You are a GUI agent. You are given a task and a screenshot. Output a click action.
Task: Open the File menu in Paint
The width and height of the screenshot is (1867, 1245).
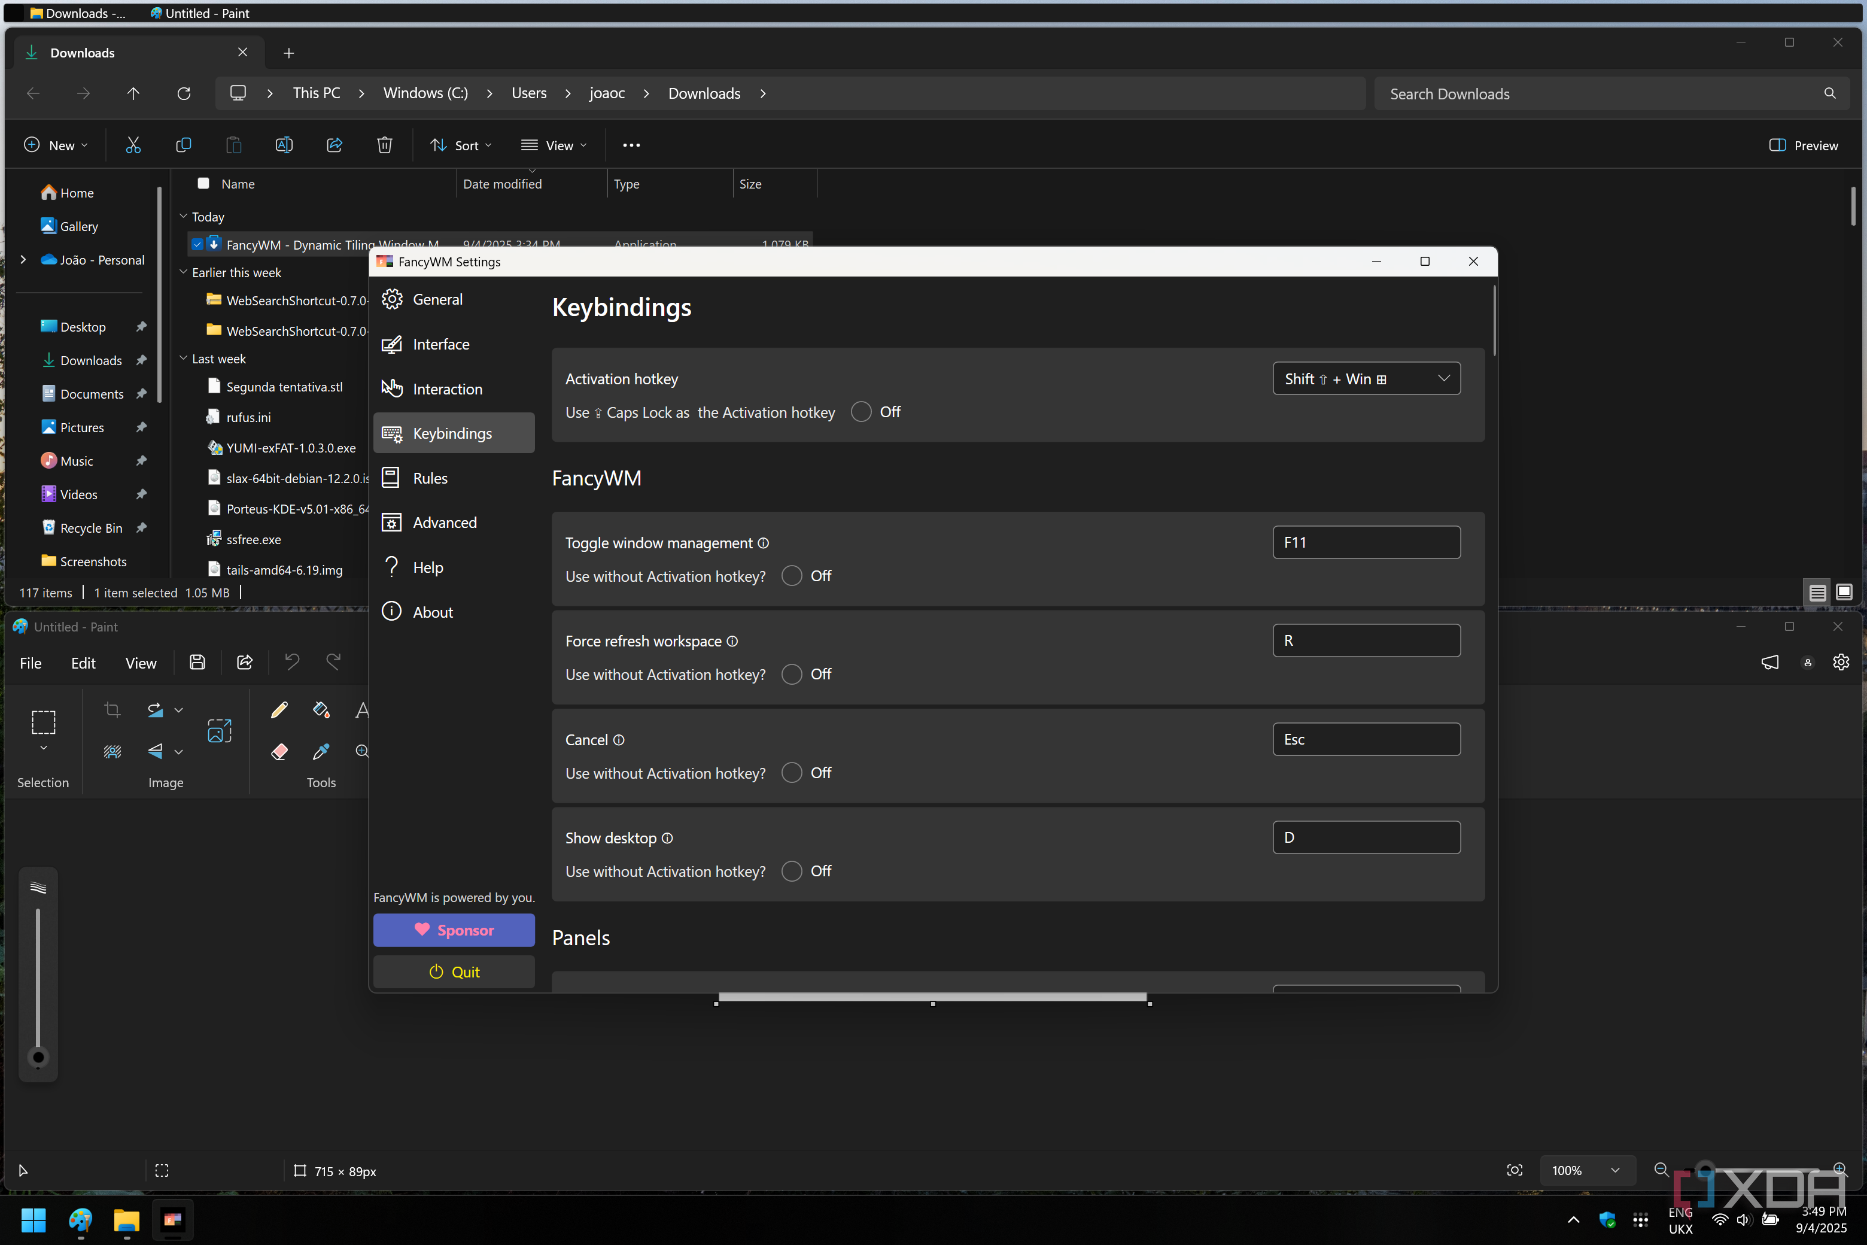[x=31, y=663]
